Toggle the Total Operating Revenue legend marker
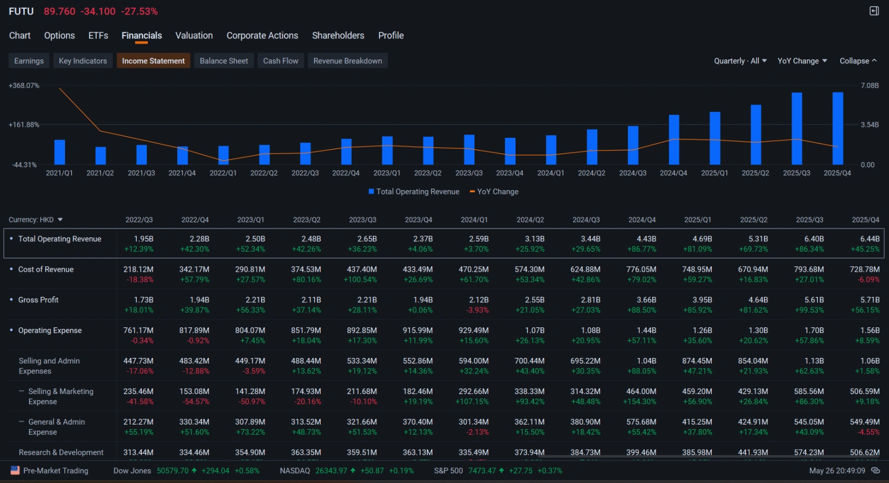 [371, 191]
